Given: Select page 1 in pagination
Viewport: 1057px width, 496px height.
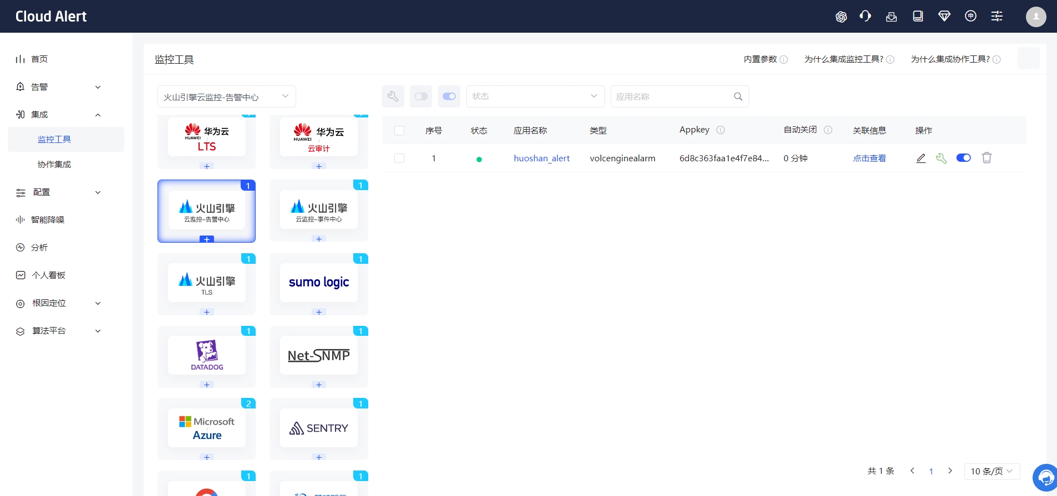Looking at the screenshot, I should click(931, 471).
